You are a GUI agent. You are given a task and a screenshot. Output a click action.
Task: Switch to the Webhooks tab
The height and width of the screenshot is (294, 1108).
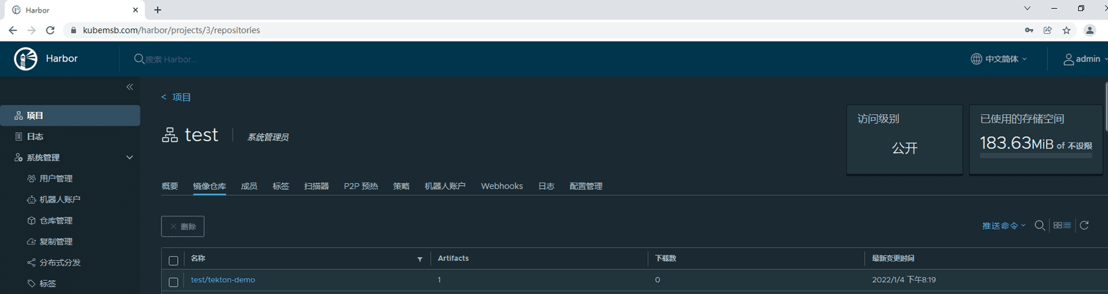click(502, 186)
